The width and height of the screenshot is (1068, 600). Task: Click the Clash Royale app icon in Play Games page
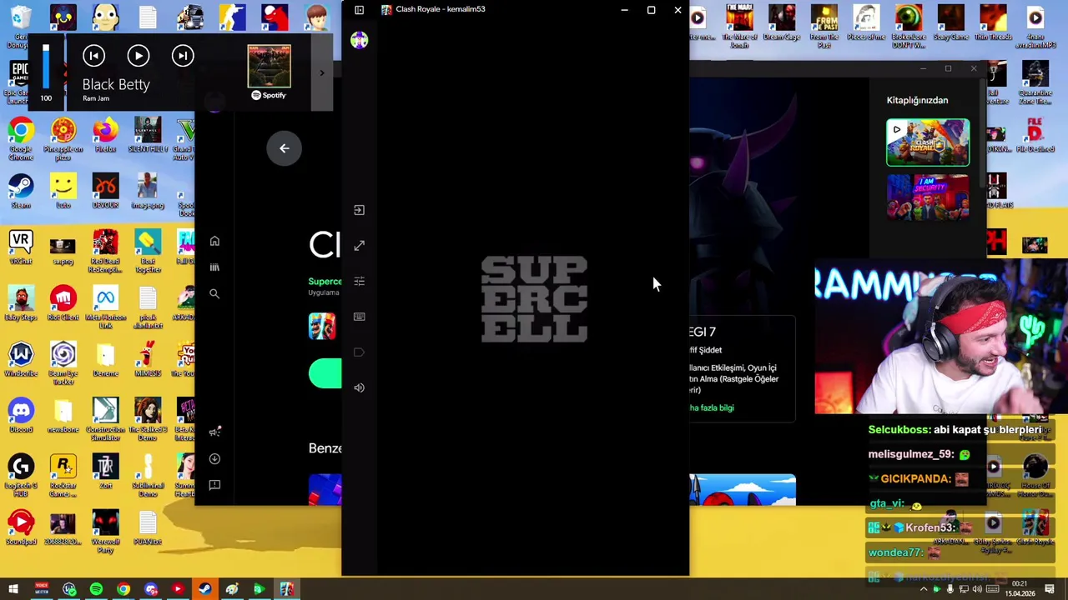click(322, 326)
